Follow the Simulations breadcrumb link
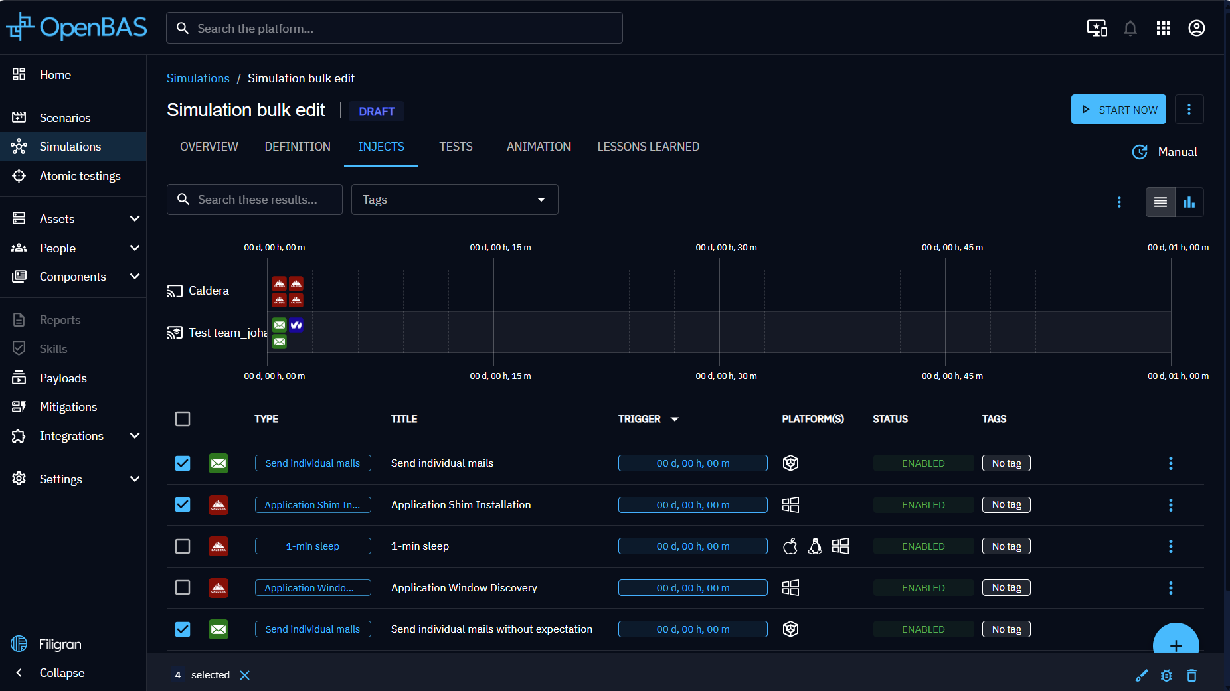 (198, 78)
